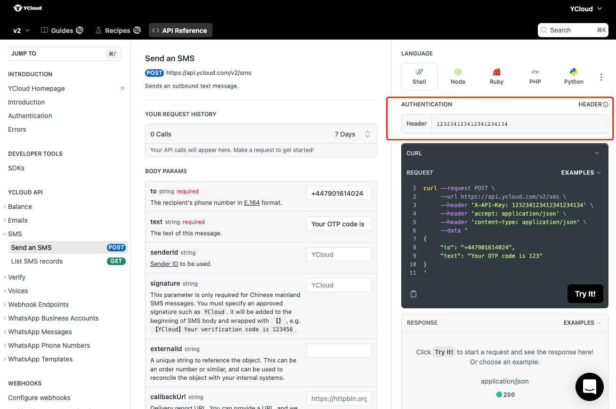The height and width of the screenshot is (409, 616).
Task: Open the response EXAMPLES dropdown
Action: pos(582,323)
